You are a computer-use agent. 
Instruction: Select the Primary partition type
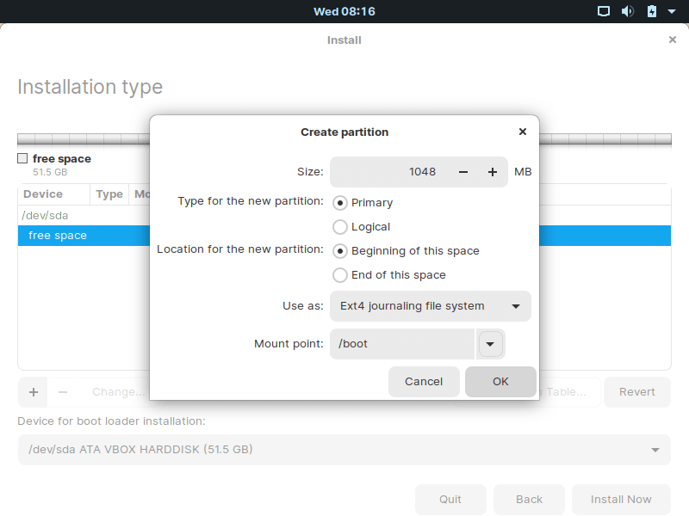(340, 203)
